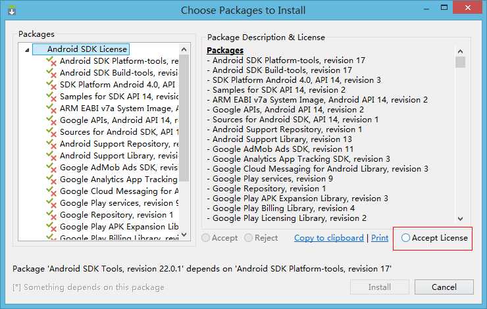Image resolution: width=487 pixels, height=309 pixels.
Task: Click 'Google Play services, revision 9' description line
Action: coord(270,179)
